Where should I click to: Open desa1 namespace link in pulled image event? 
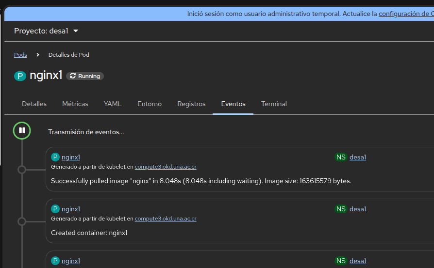(358, 157)
